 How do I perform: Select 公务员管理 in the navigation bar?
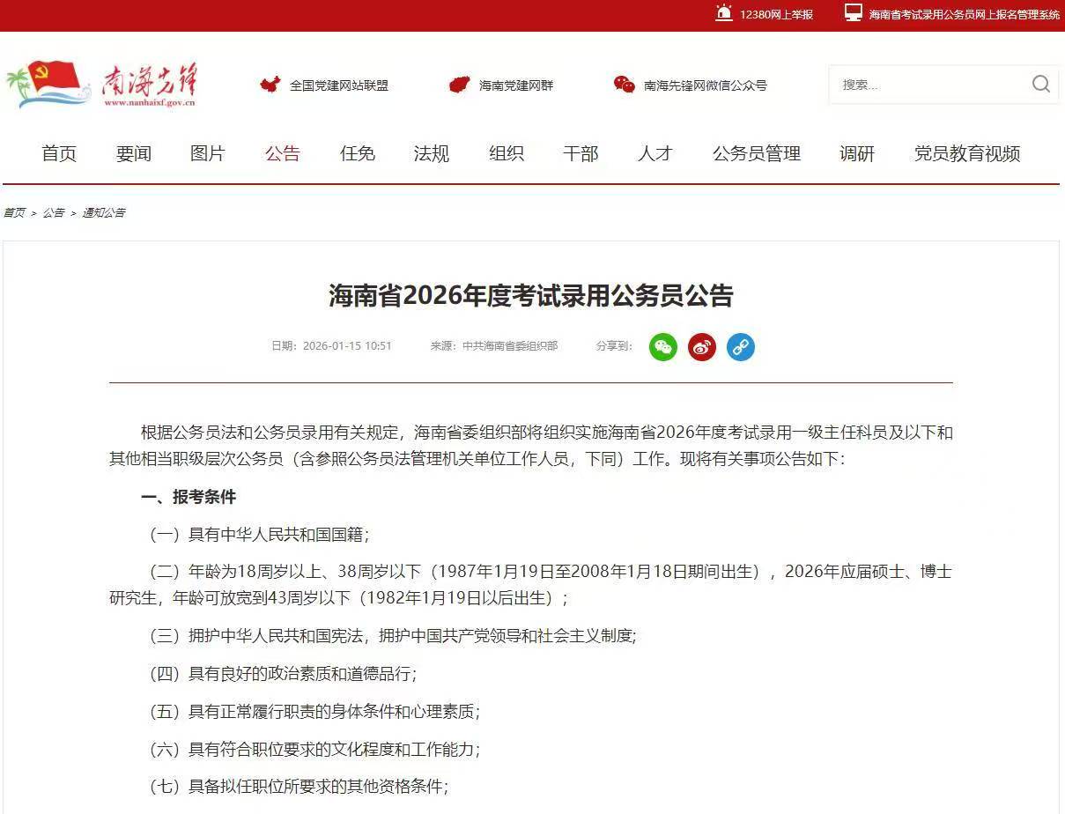point(755,153)
